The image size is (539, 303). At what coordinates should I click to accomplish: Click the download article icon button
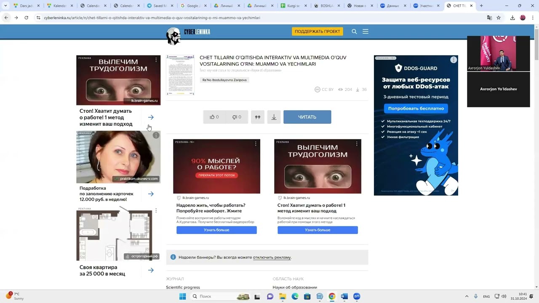(274, 117)
